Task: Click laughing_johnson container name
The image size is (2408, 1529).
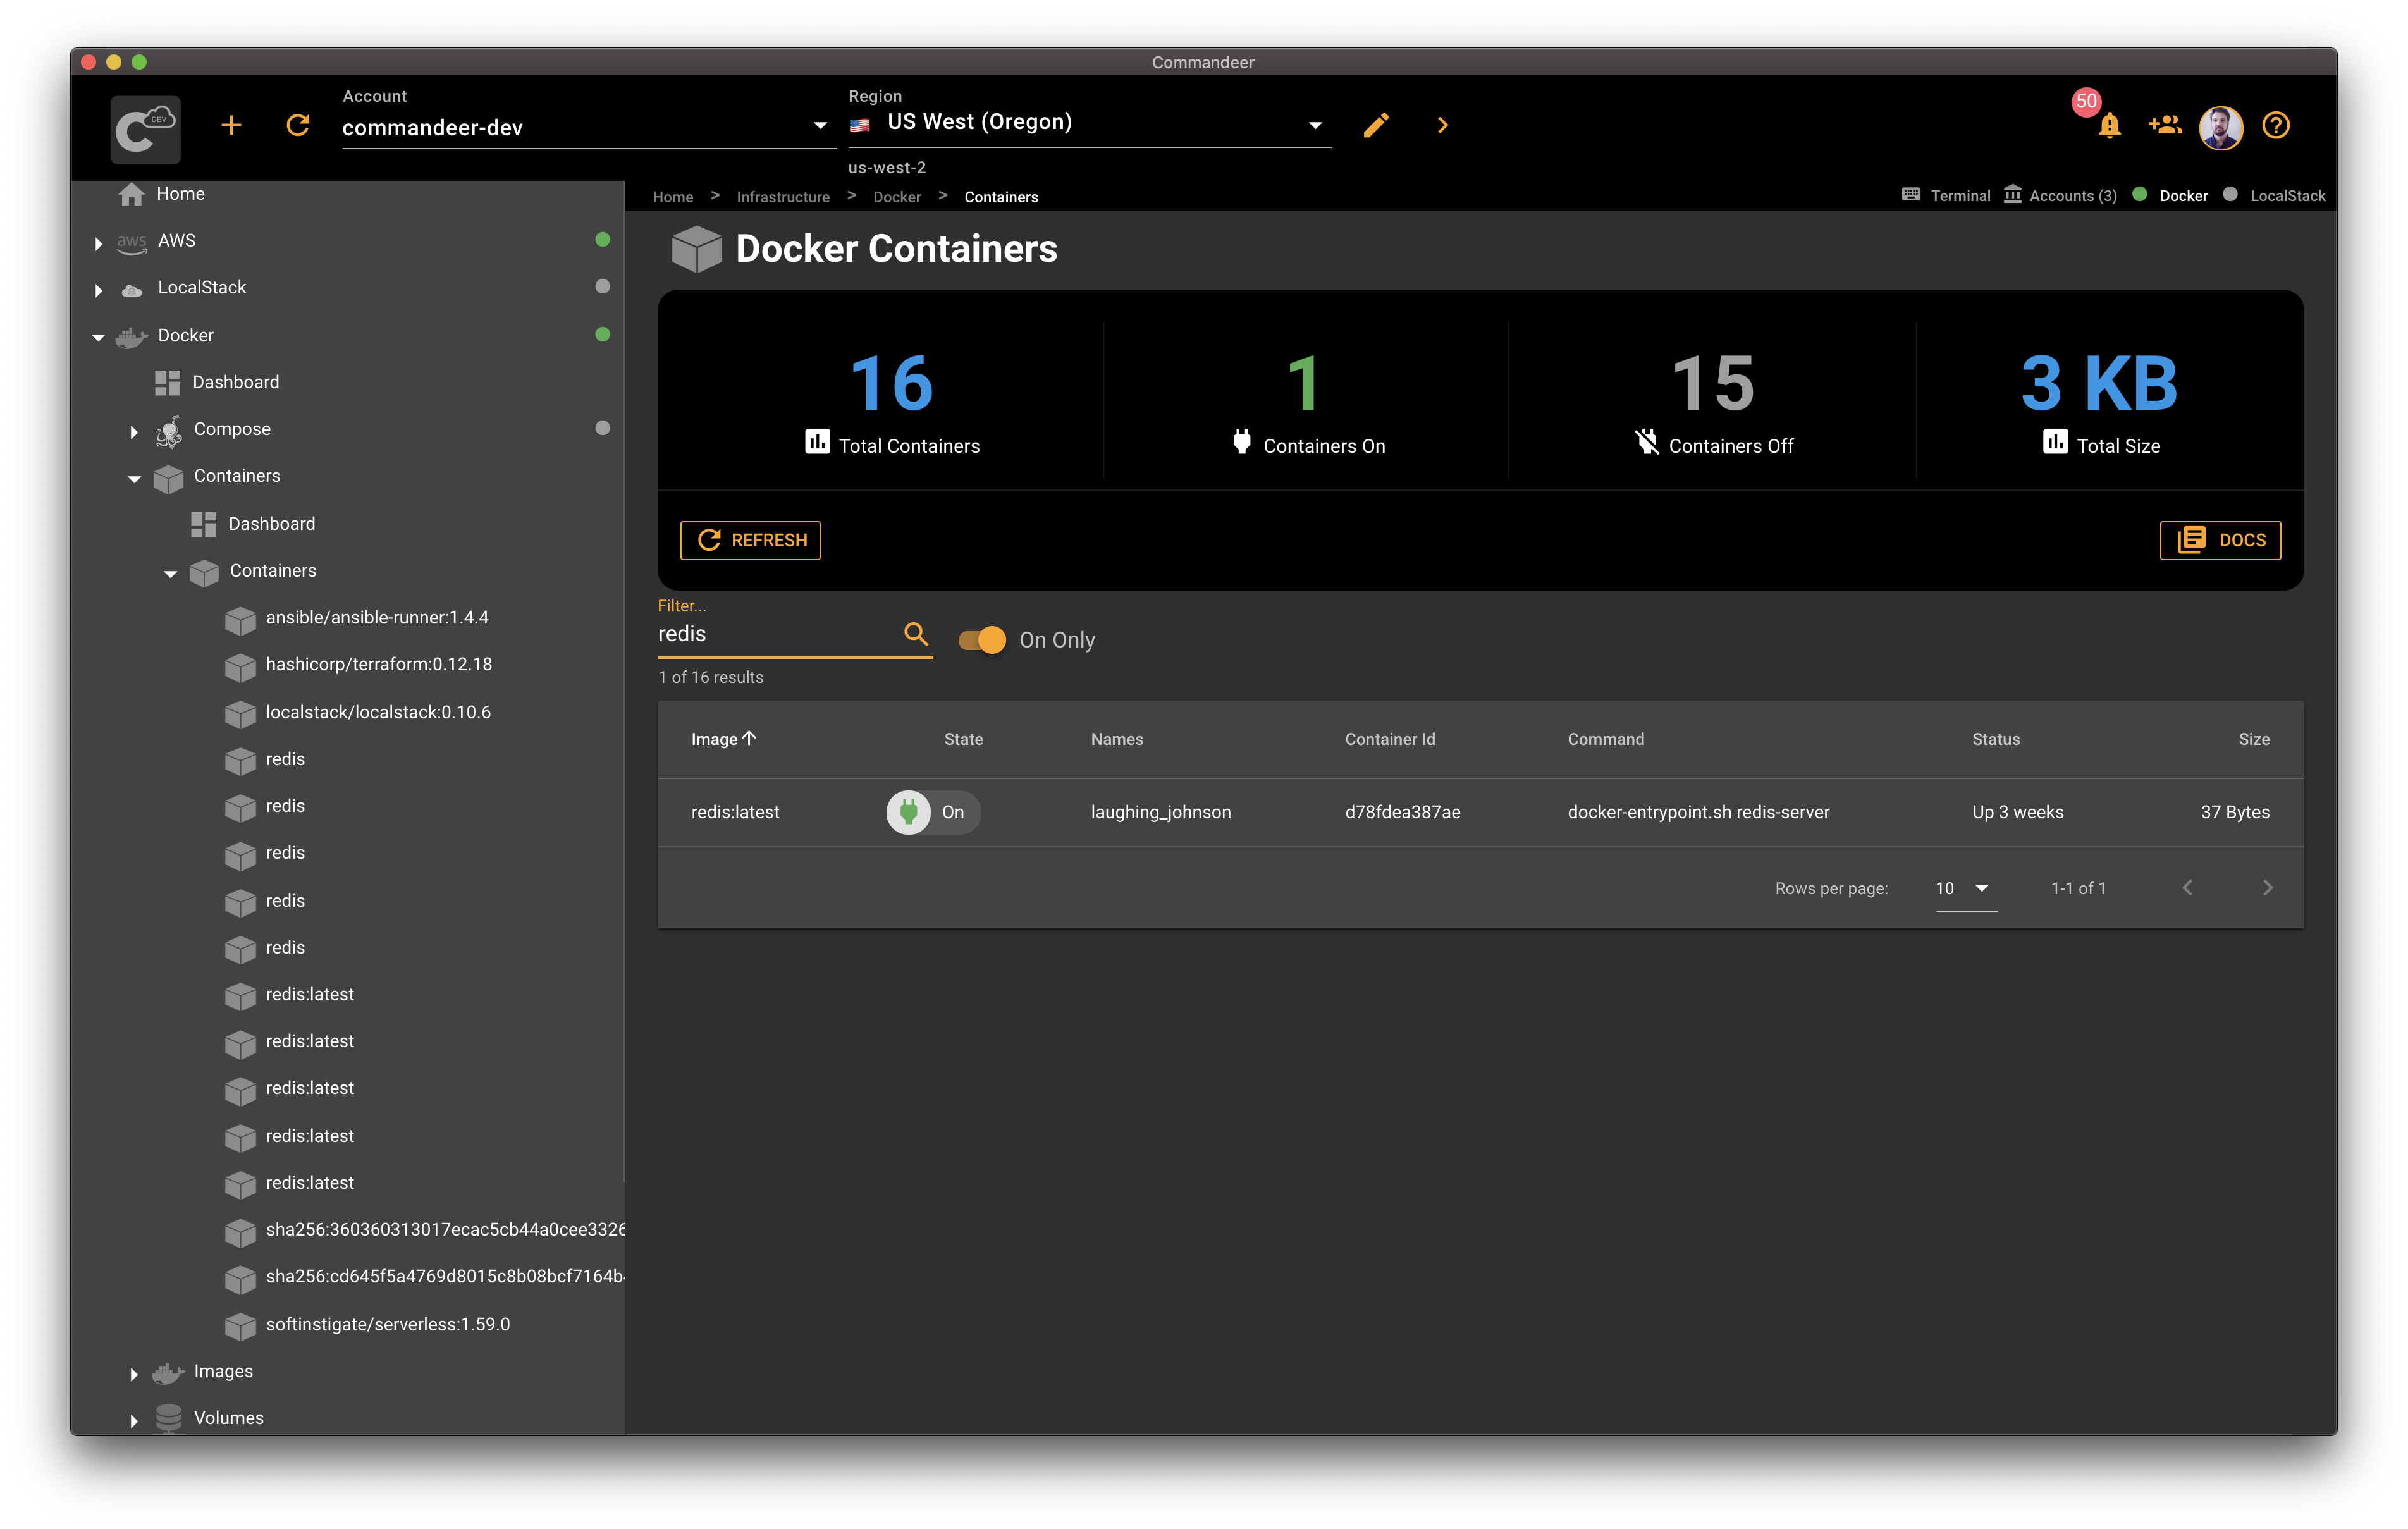Action: pyautogui.click(x=1160, y=812)
